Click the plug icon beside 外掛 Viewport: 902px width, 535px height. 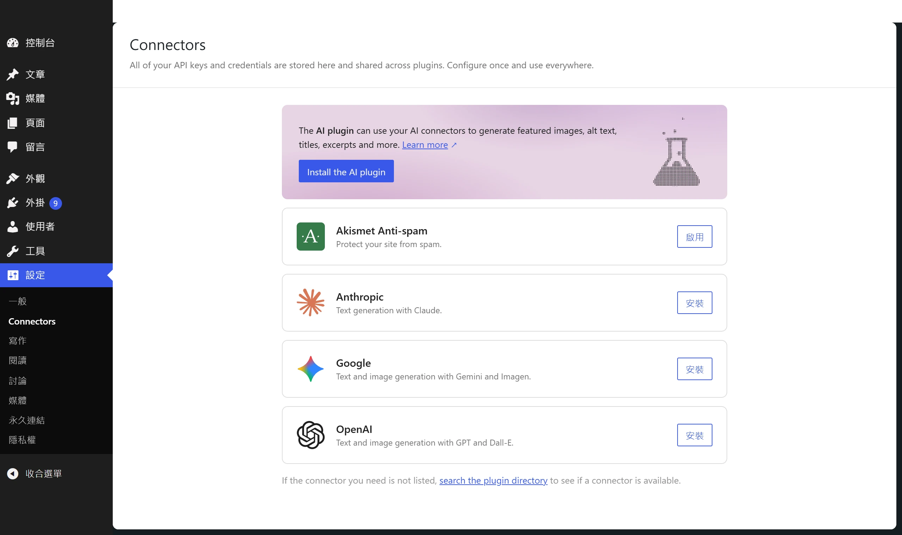tap(13, 203)
